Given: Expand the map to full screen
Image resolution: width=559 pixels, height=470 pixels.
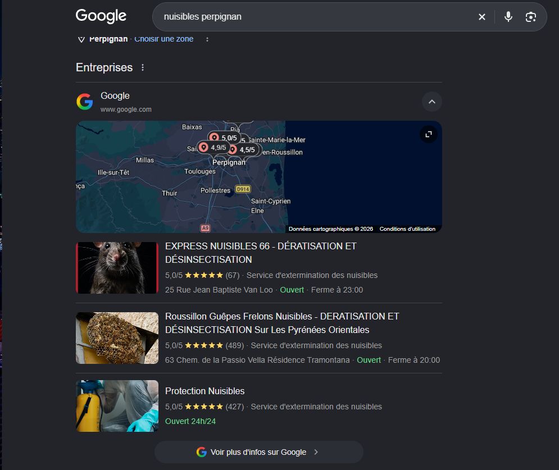Looking at the screenshot, I should coord(429,134).
